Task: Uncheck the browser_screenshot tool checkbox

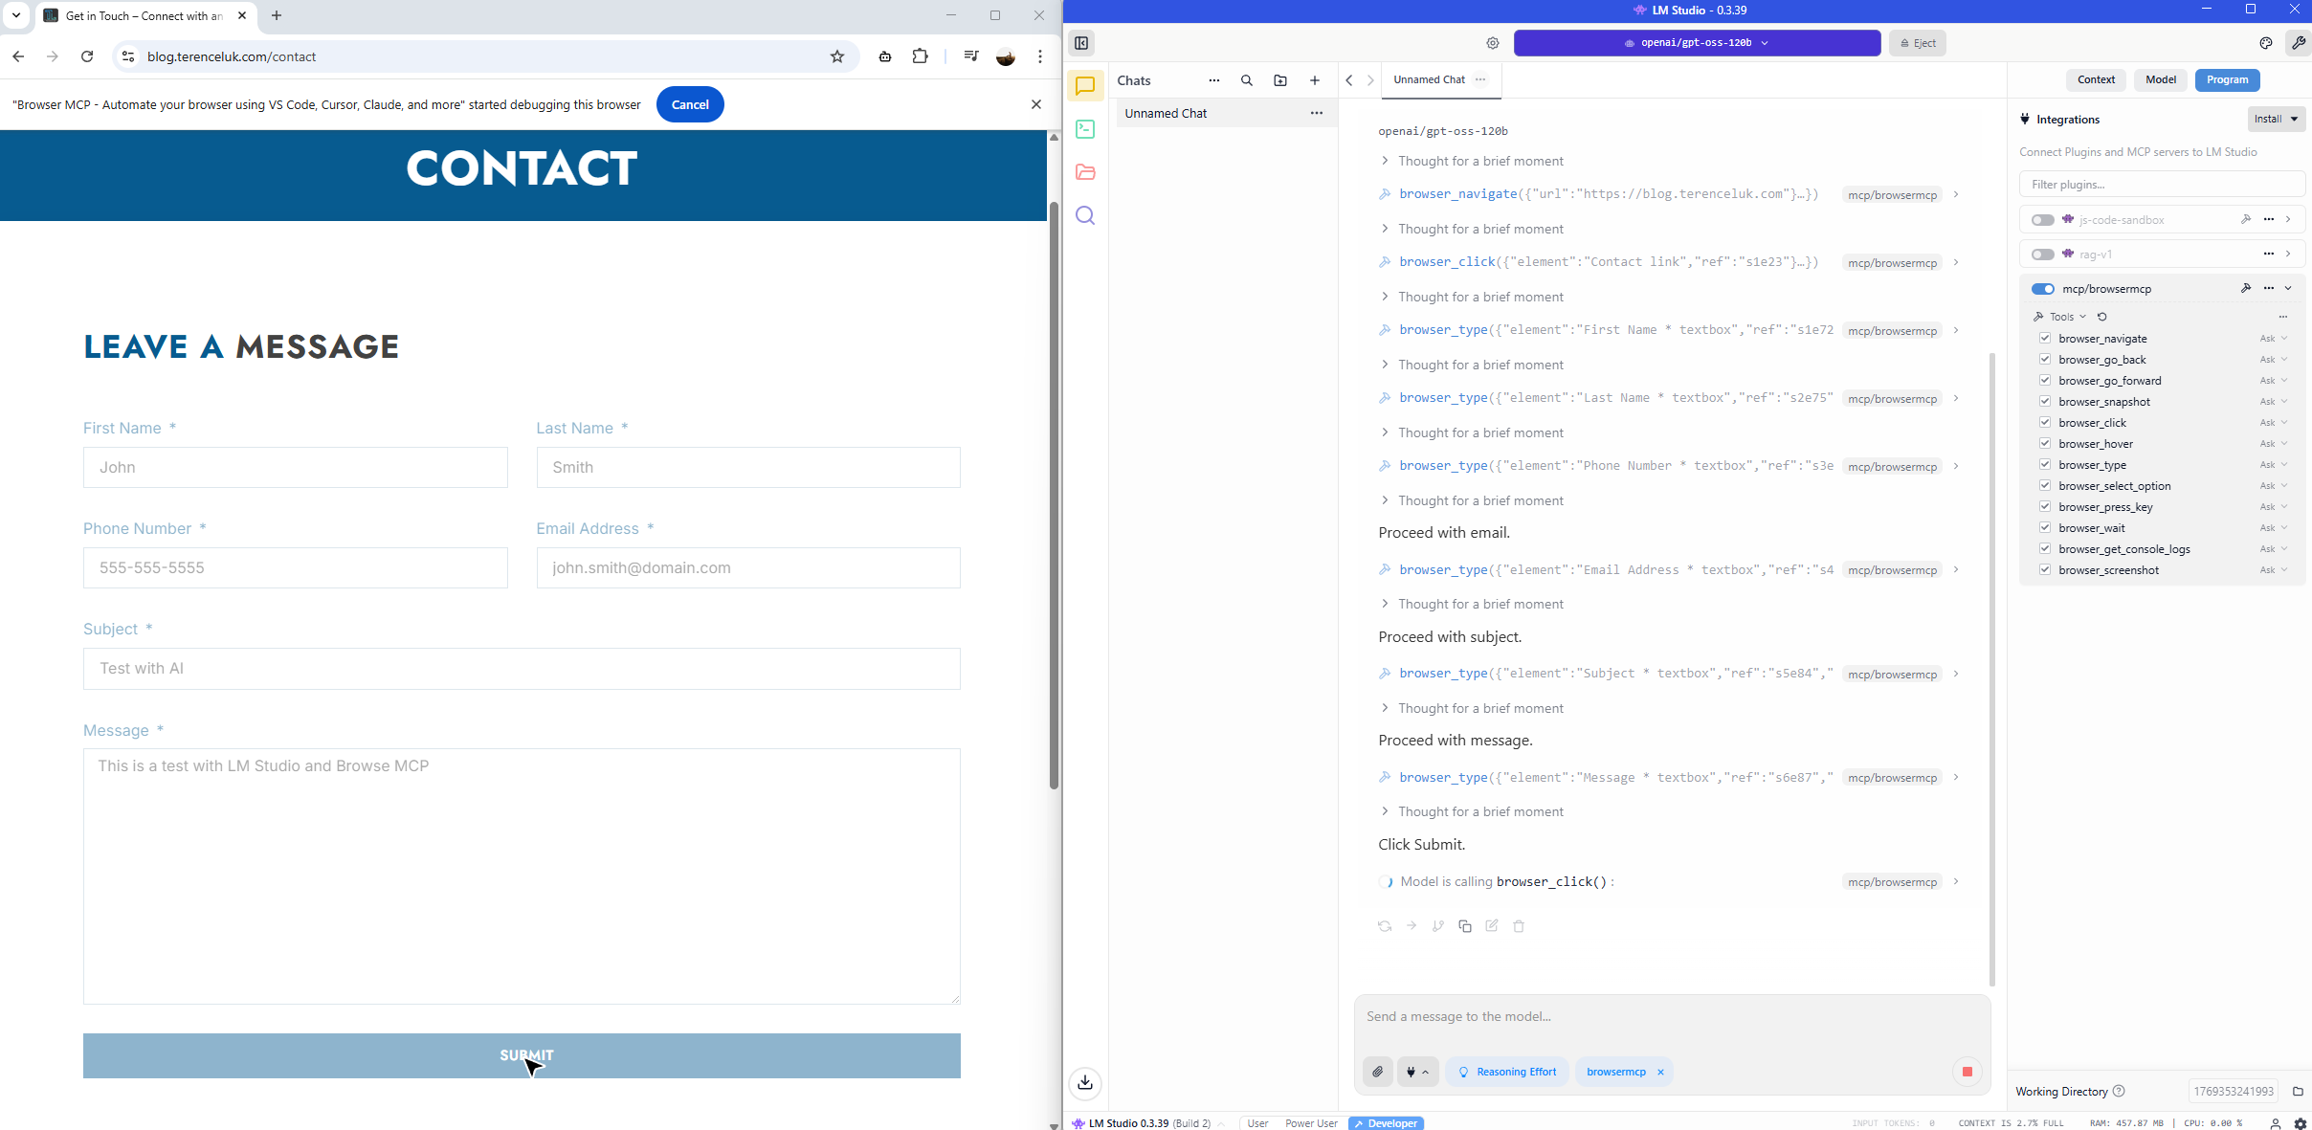Action: pos(2045,570)
